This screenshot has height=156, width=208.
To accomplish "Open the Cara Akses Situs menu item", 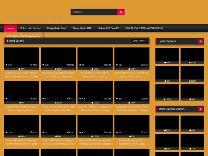I will (23, 36).
